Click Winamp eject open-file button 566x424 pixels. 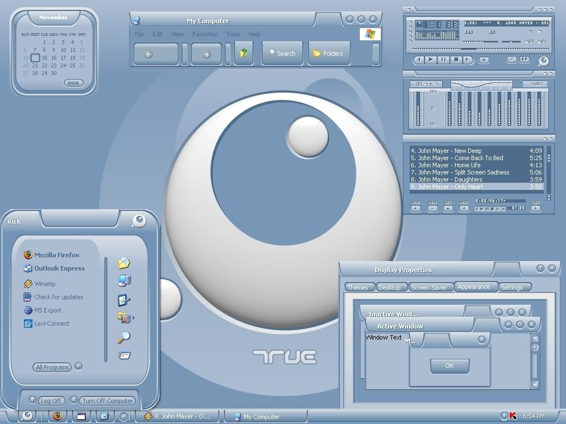pos(484,60)
